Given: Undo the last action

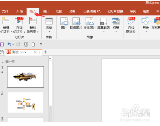Looking at the screenshot, I should pos(9,44).
